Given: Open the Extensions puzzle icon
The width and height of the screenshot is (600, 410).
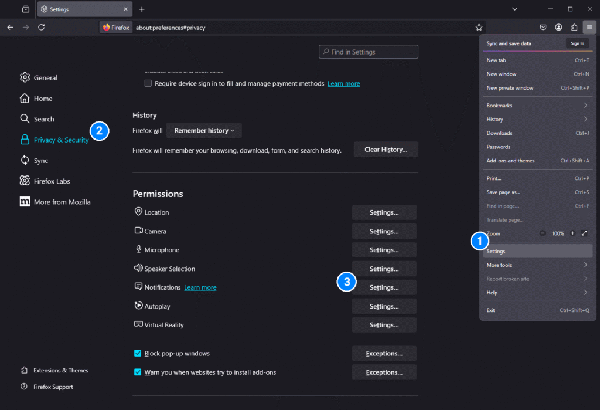Looking at the screenshot, I should click(x=574, y=27).
